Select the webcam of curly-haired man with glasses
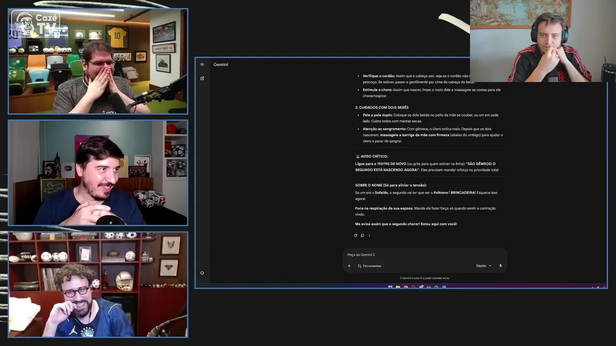 pyautogui.click(x=98, y=284)
